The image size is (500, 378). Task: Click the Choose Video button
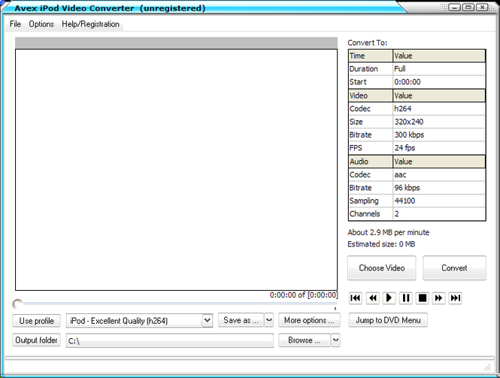382,268
